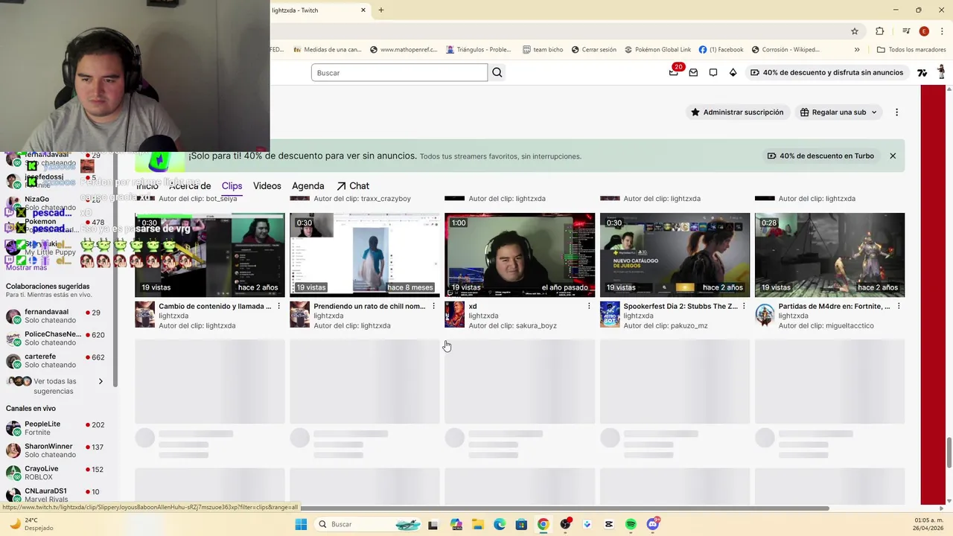Open File Explorer from the taskbar
953x536 pixels.
tap(477, 524)
